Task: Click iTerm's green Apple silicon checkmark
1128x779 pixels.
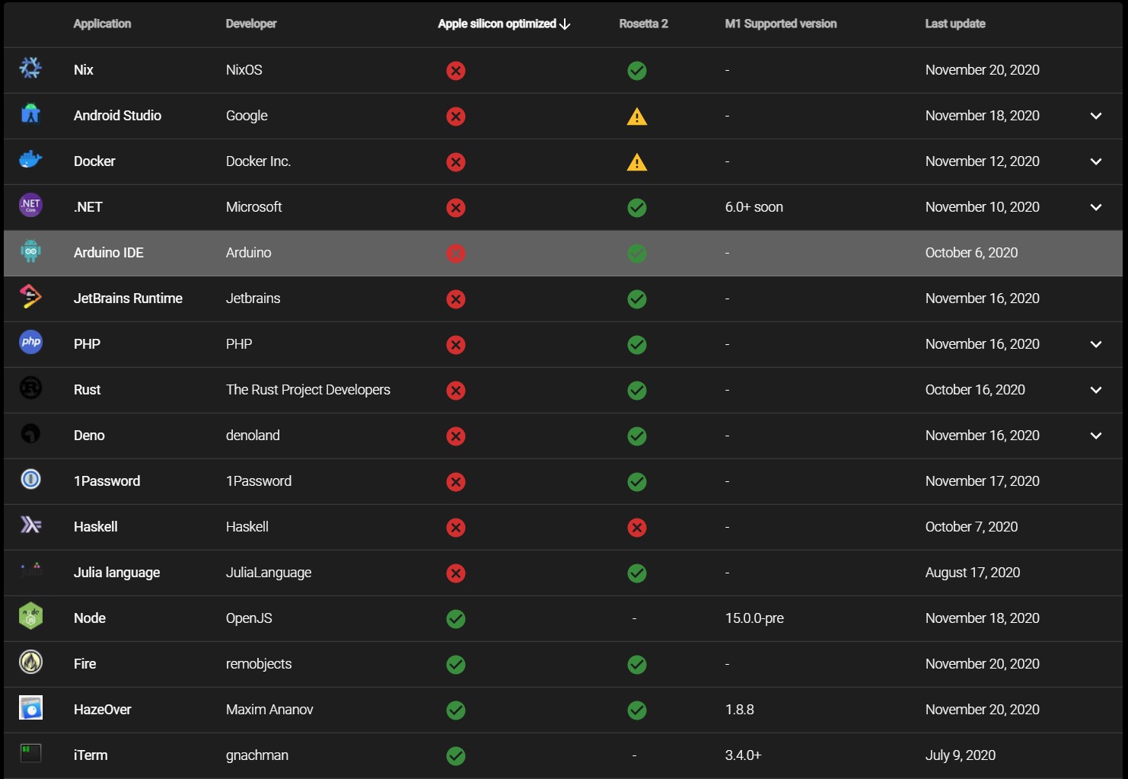Action: [456, 756]
